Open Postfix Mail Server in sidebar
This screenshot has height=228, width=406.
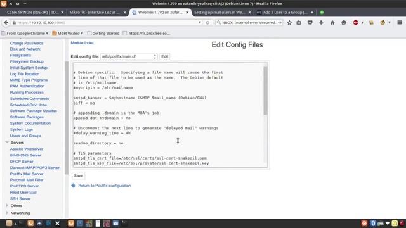tap(27, 174)
